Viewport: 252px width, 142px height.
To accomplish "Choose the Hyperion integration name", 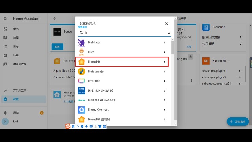I will [x=94, y=81].
